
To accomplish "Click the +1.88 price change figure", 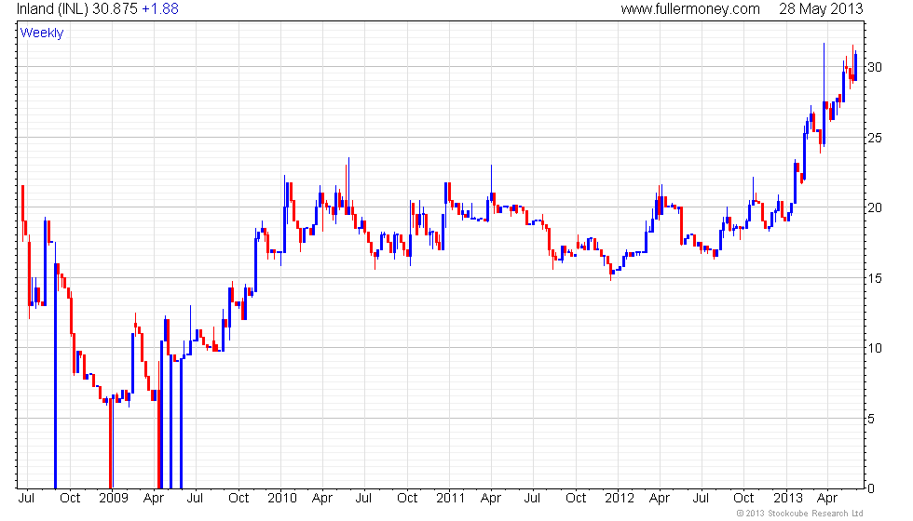I will [160, 9].
